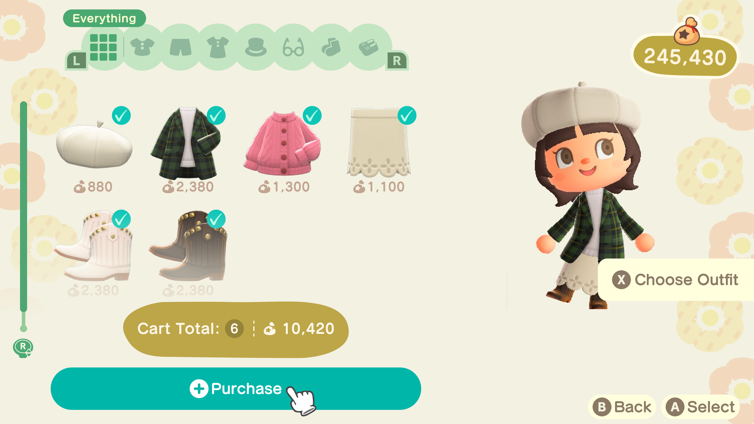Toggle the cream lace skirt selection
The width and height of the screenshot is (754, 424).
(407, 115)
